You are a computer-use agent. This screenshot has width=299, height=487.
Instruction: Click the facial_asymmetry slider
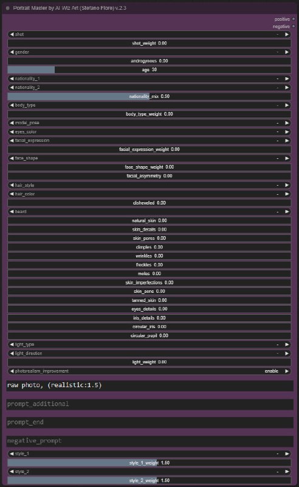[x=149, y=176]
